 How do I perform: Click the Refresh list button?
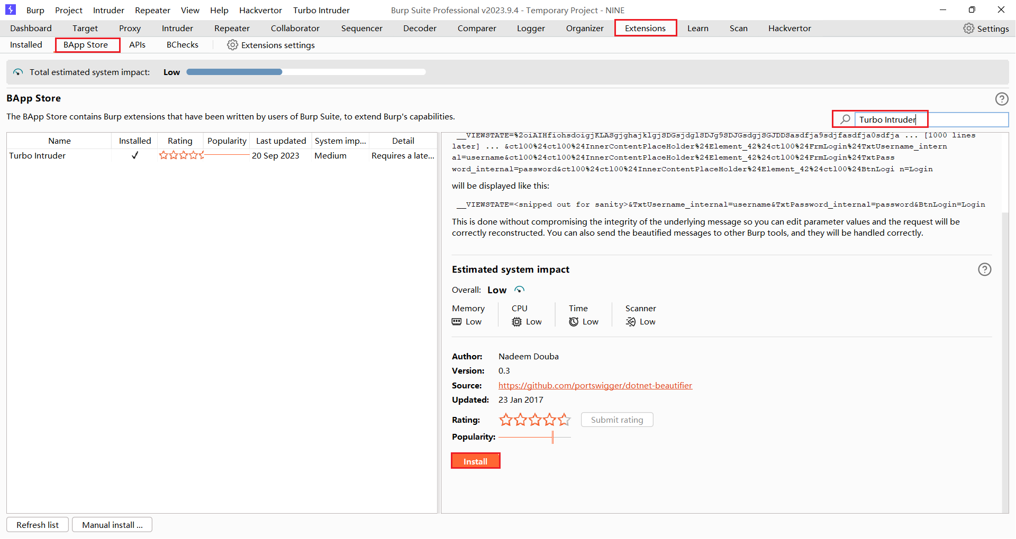coord(38,525)
